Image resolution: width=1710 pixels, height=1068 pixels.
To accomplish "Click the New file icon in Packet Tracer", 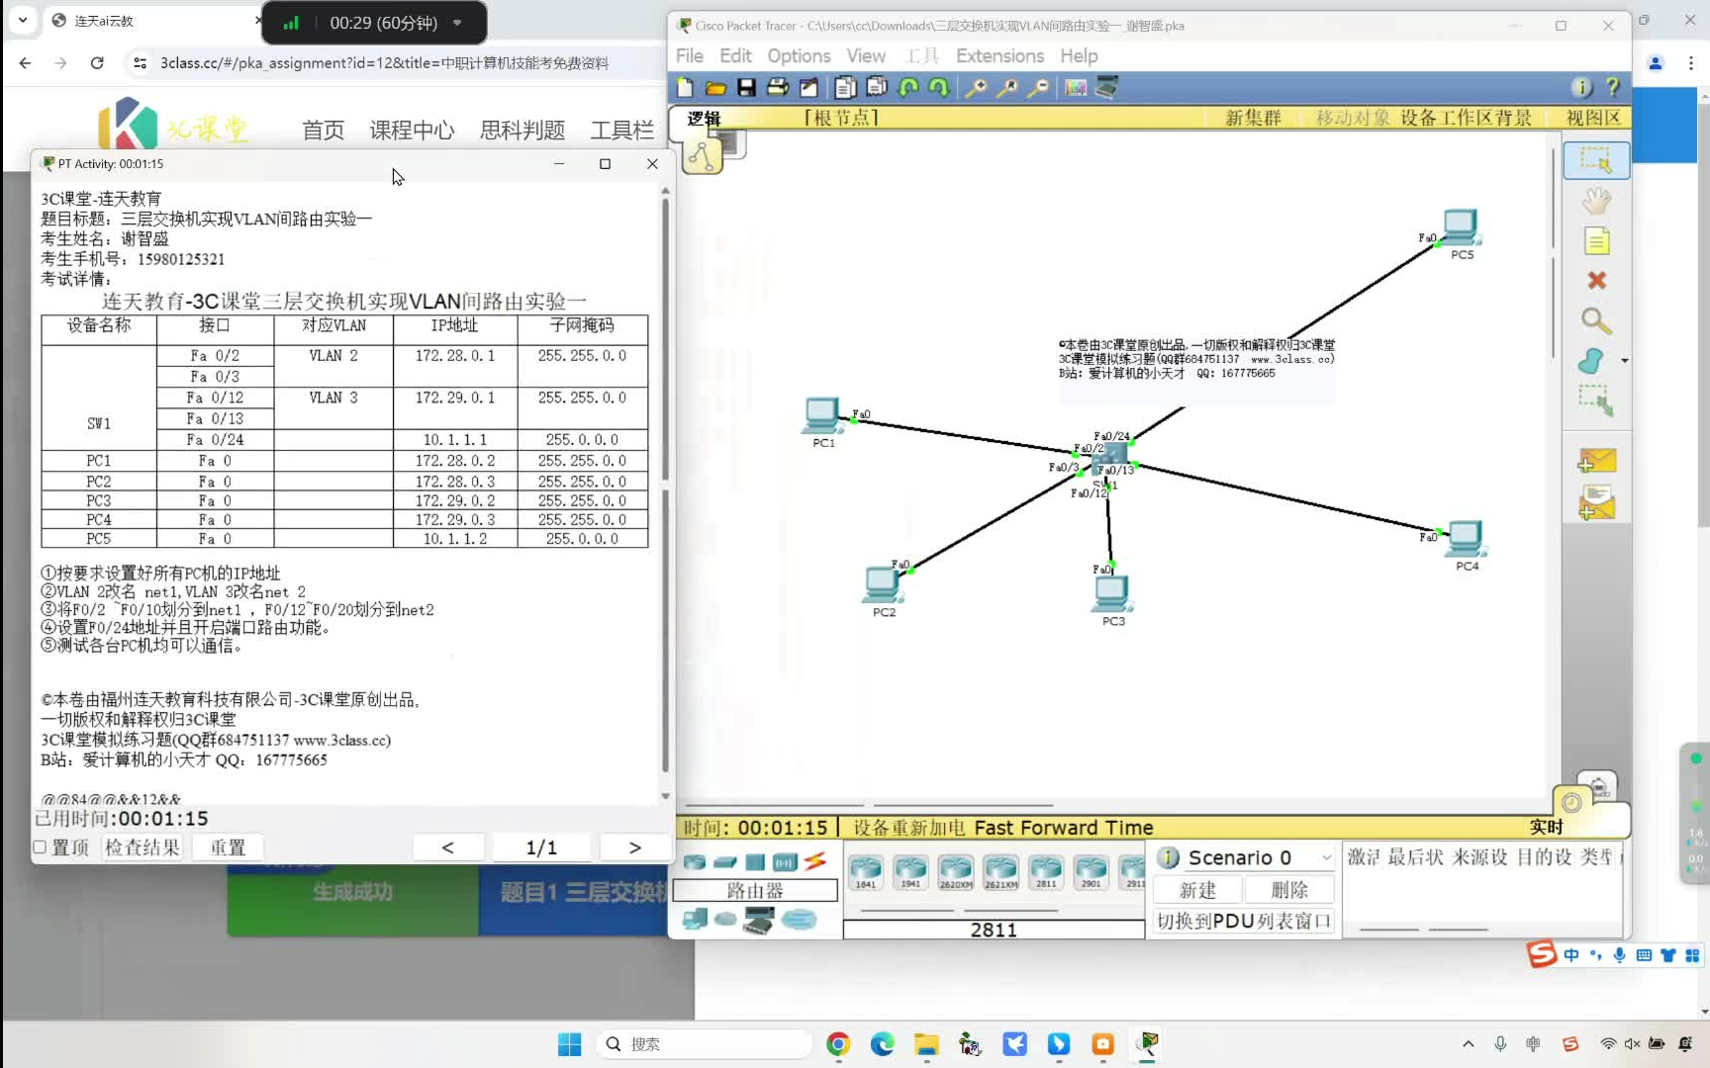I will (x=685, y=88).
